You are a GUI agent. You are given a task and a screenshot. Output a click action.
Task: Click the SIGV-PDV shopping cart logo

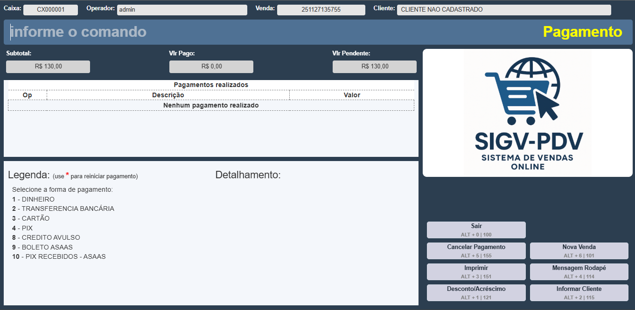pyautogui.click(x=527, y=113)
